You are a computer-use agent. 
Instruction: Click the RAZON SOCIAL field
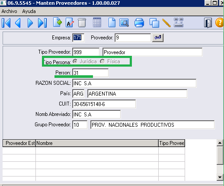(x=134, y=83)
